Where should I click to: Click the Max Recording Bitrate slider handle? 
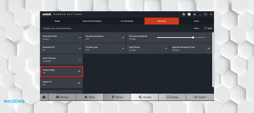pos(193,38)
